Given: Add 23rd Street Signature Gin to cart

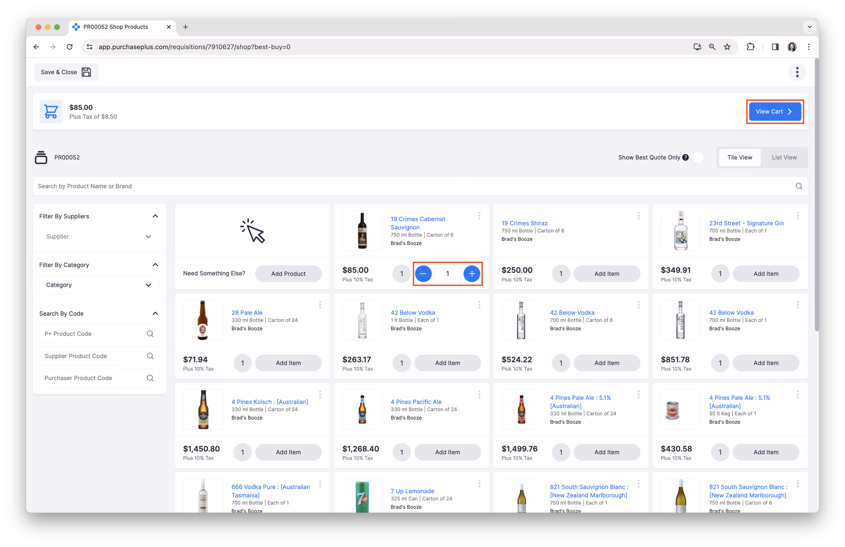Looking at the screenshot, I should [x=765, y=273].
